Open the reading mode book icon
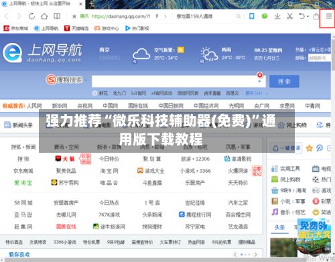Viewport: 335px width, 262px height. click(57, 16)
